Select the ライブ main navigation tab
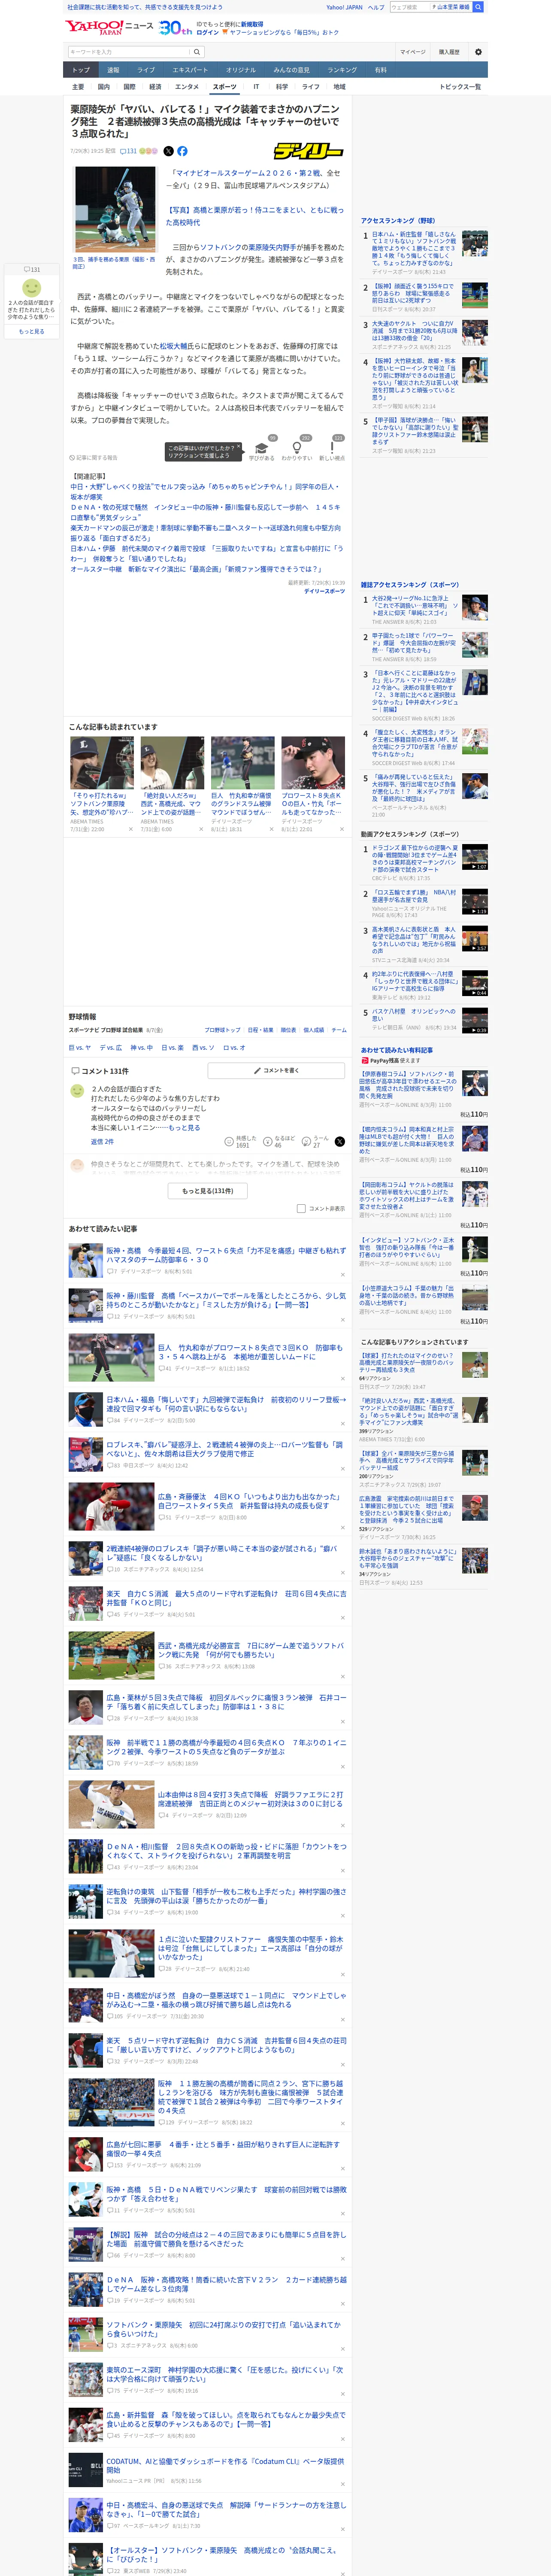 coord(146,70)
